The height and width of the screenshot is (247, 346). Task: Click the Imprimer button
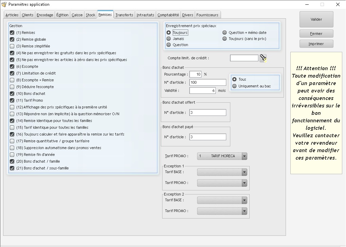point(316,44)
